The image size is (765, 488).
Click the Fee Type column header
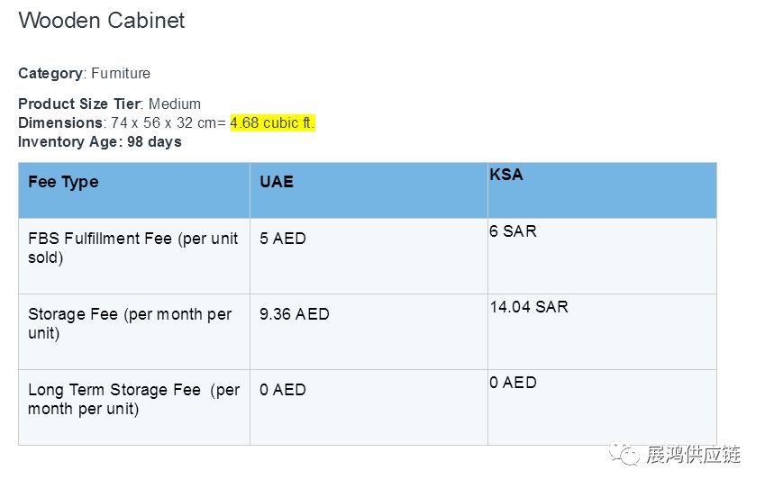(x=63, y=182)
